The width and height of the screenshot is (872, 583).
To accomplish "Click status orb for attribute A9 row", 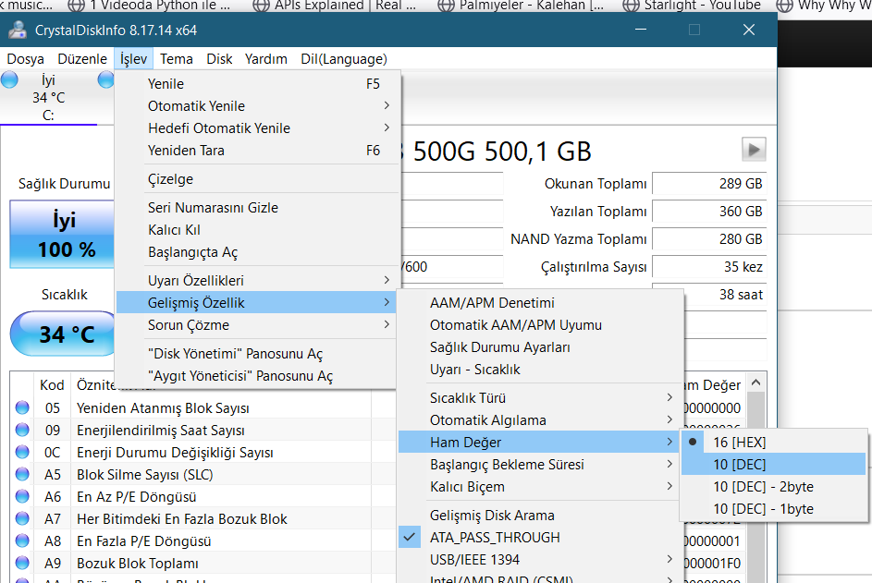I will pyautogui.click(x=23, y=563).
